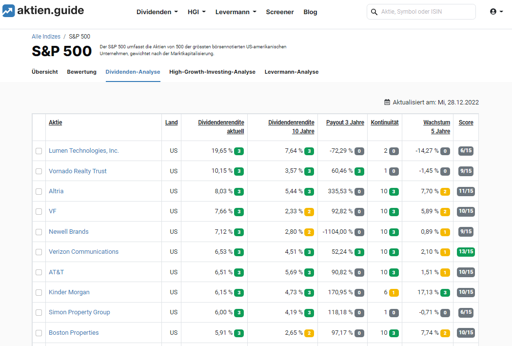Sort by Land column header
The width and height of the screenshot is (512, 346).
[x=172, y=122]
